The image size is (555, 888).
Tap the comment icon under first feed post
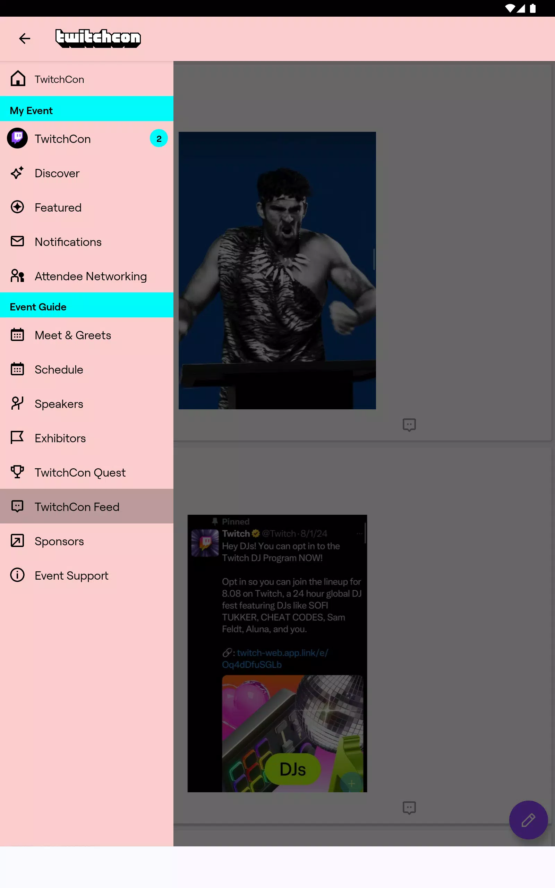[x=409, y=425]
